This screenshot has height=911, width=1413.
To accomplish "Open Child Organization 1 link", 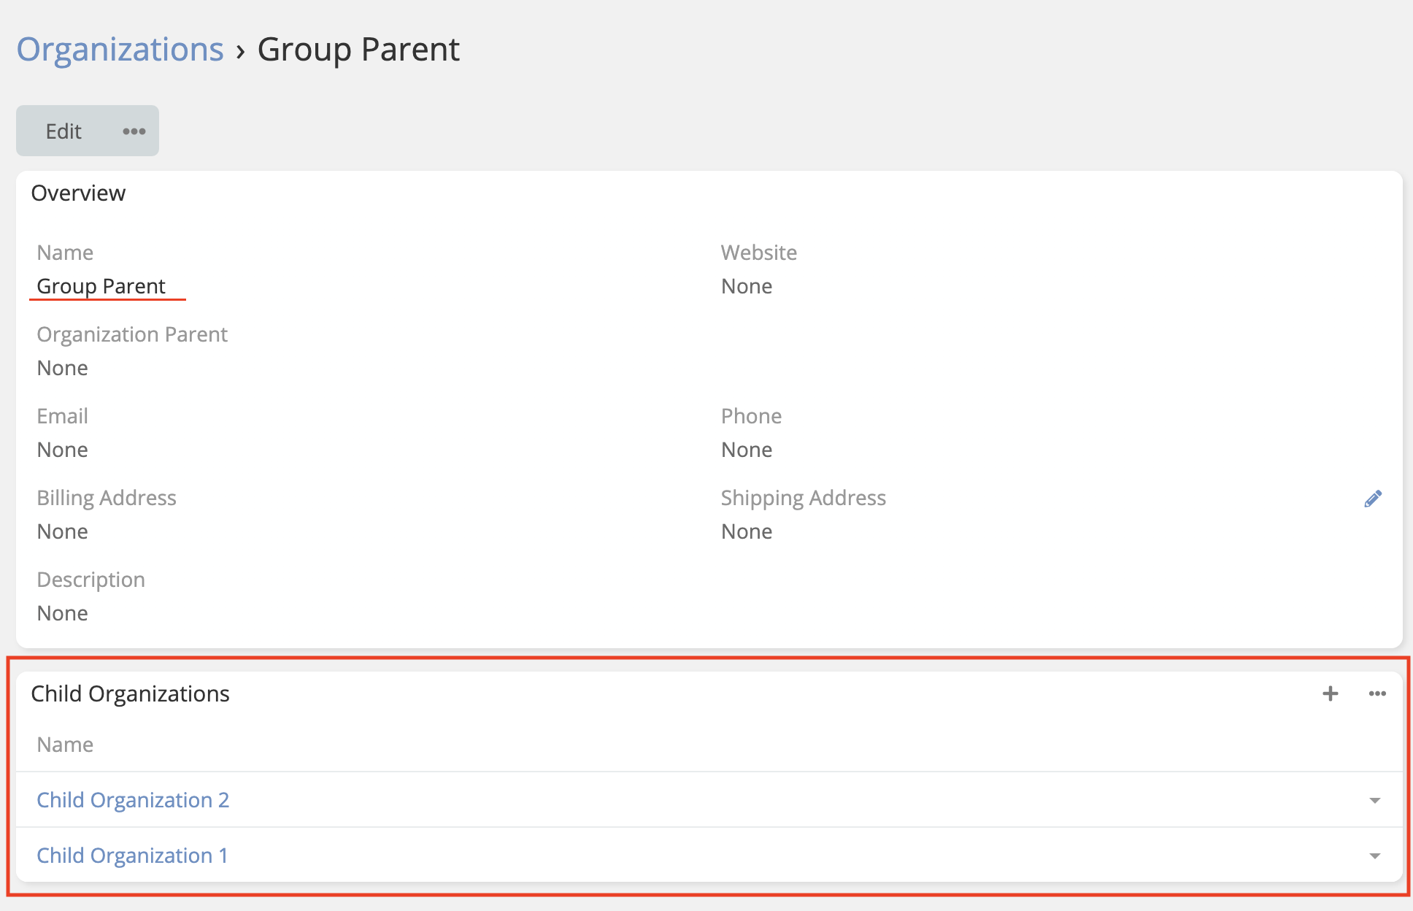I will click(132, 856).
